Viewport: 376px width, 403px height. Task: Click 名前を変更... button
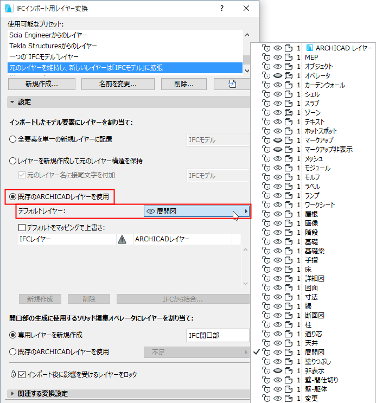(118, 84)
